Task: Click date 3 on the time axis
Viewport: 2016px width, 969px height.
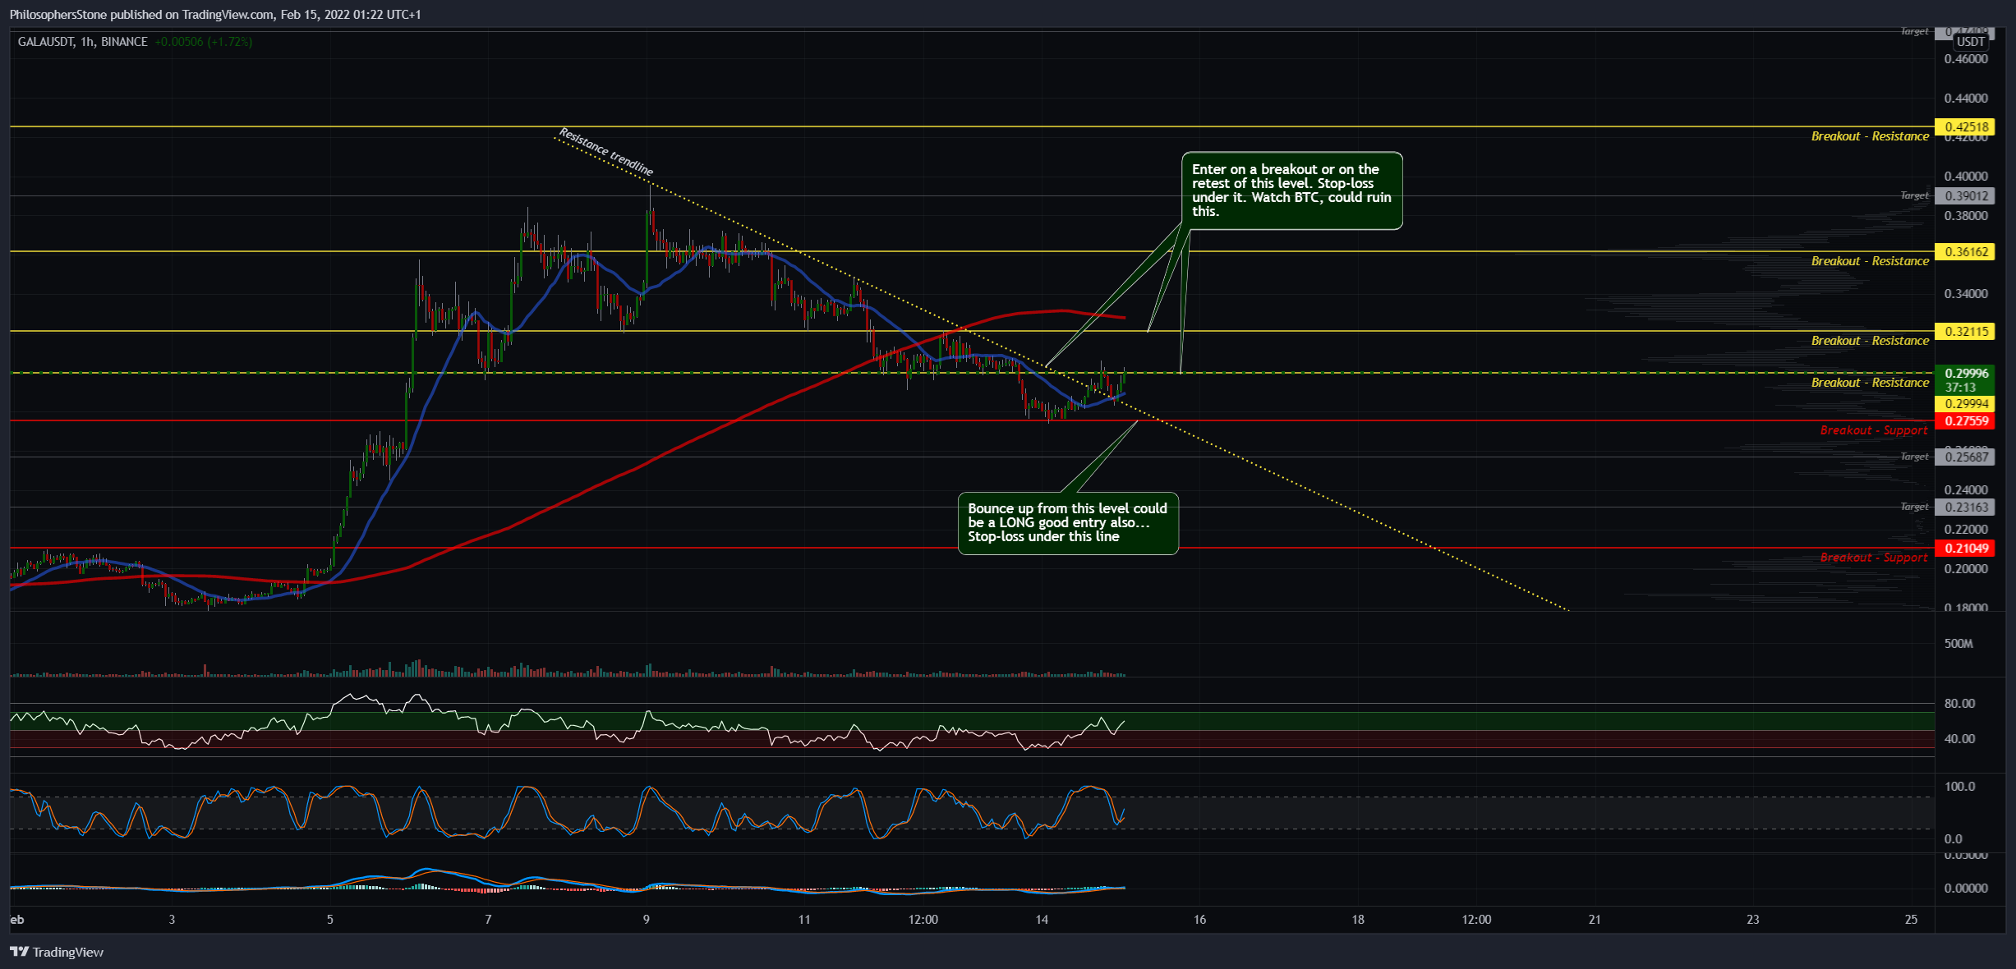Action: (x=172, y=920)
